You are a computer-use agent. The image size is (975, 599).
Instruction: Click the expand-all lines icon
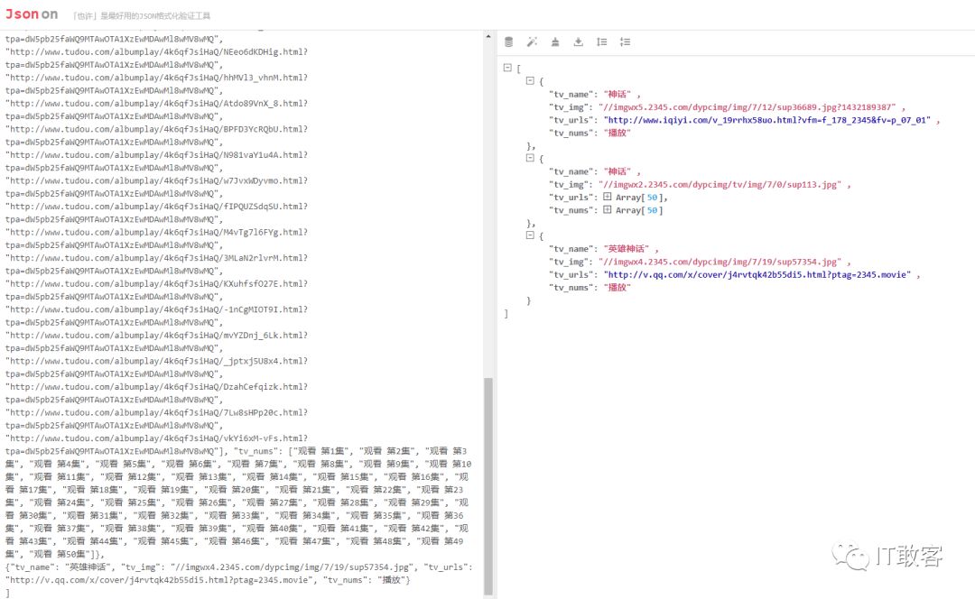coord(602,42)
